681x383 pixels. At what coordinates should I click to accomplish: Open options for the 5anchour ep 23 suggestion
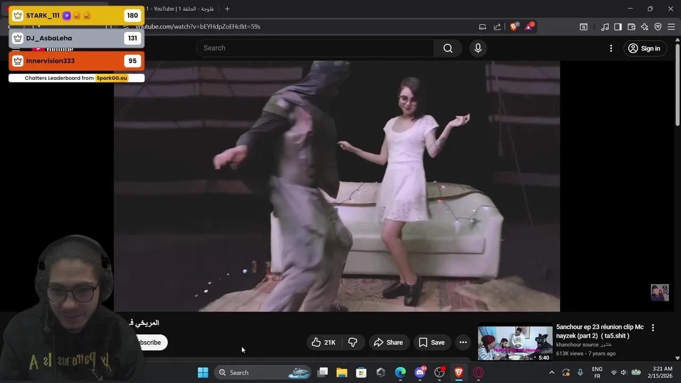(653, 328)
